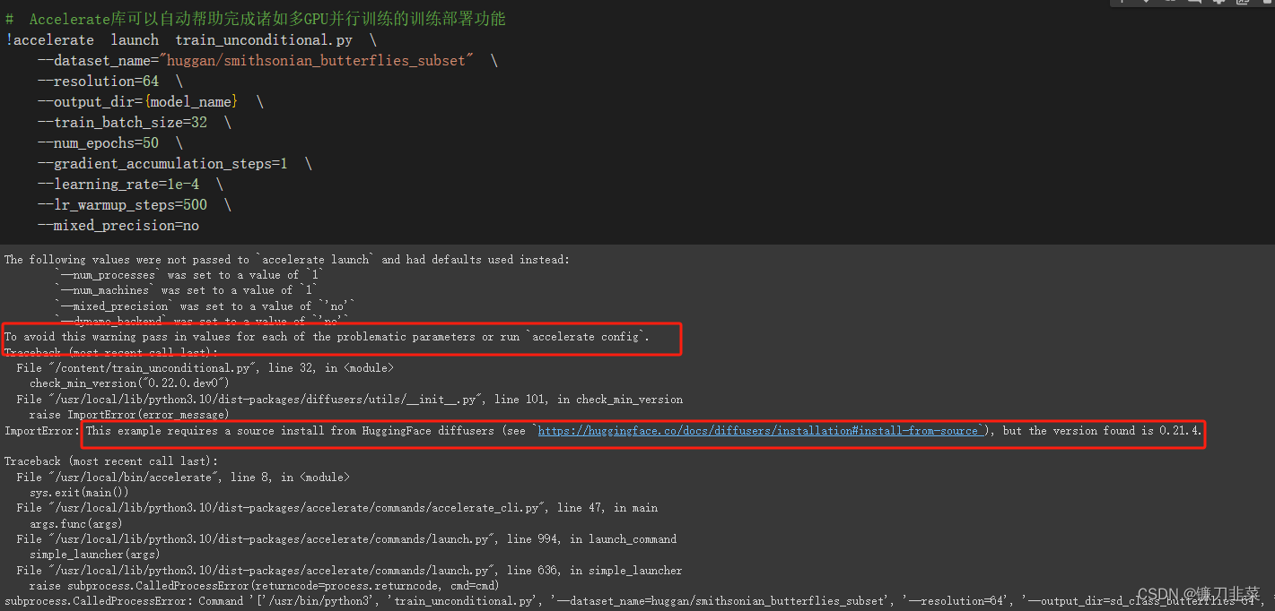Viewport: 1275px width, 611px height.
Task: Click the '--resolution=64' argument line
Action: pos(109,82)
